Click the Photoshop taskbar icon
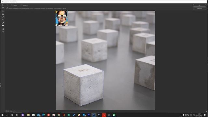 94,115
